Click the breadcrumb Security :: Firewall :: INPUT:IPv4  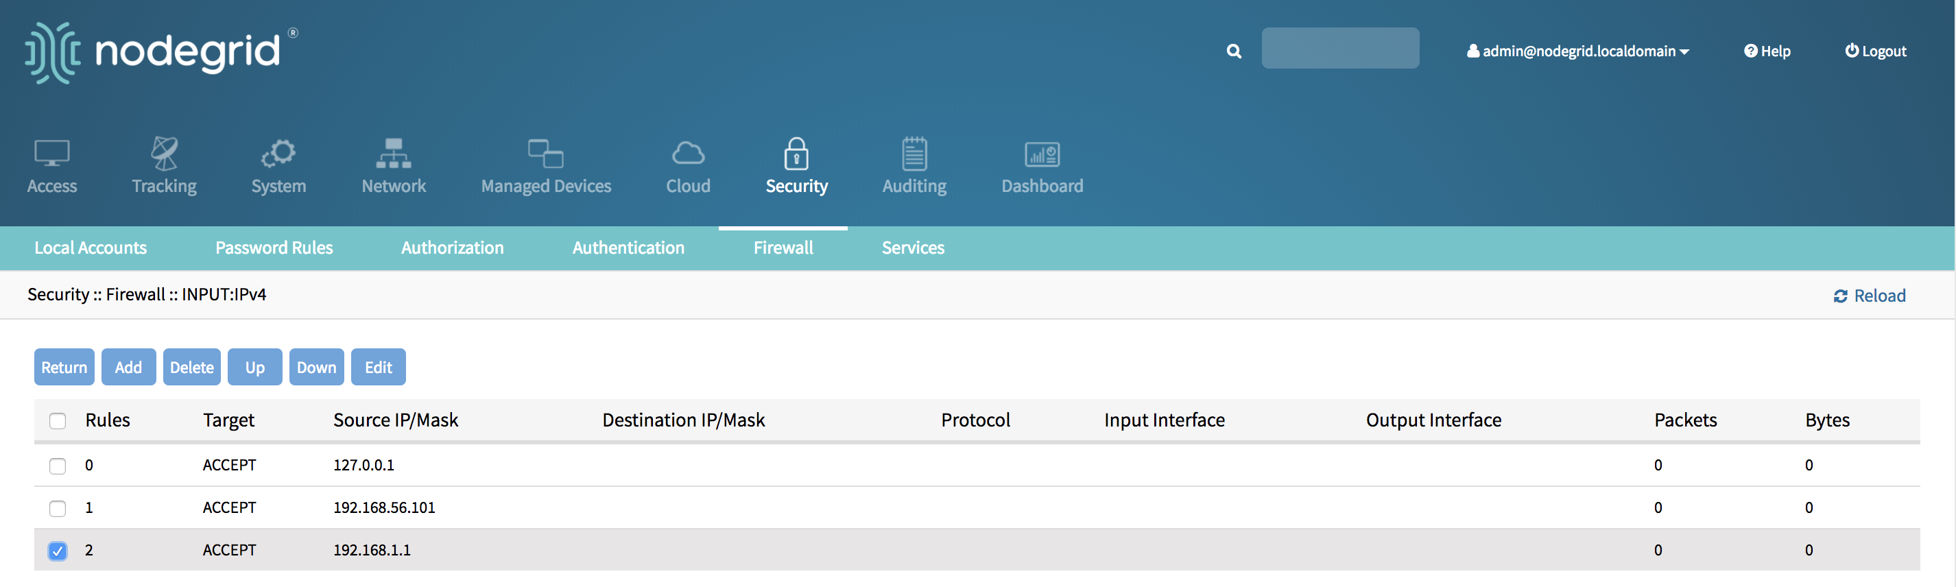147,294
